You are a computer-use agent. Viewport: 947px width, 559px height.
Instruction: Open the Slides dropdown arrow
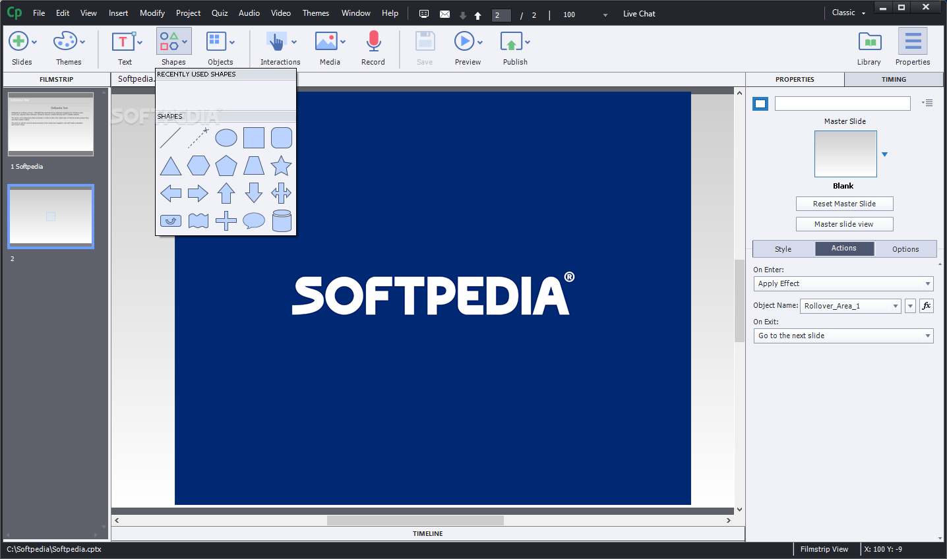34,42
